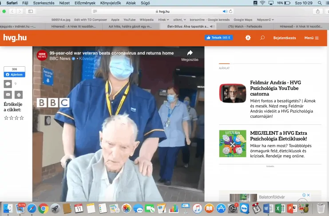Open hvg.hu settings gear icon
This screenshot has height=216, width=329.
[248, 38]
